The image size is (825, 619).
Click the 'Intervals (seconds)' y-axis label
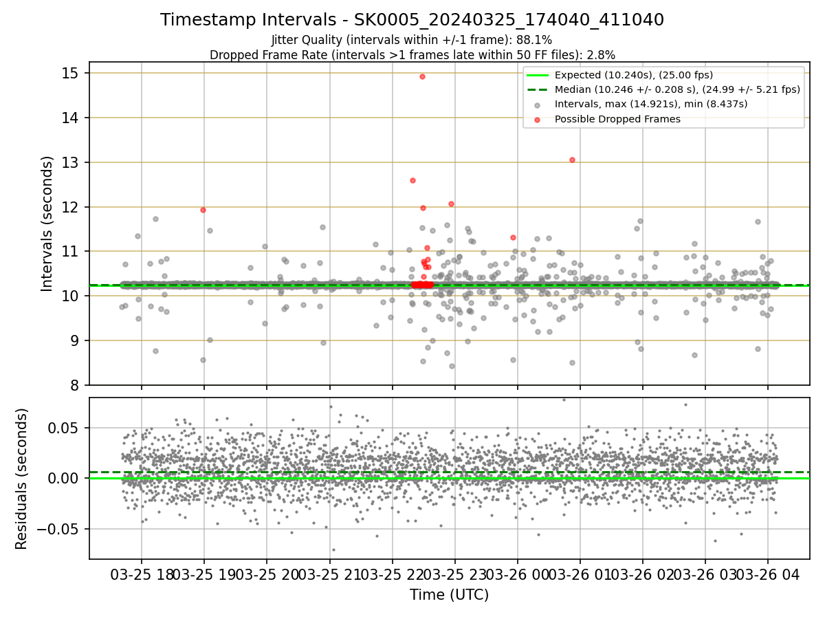(47, 223)
